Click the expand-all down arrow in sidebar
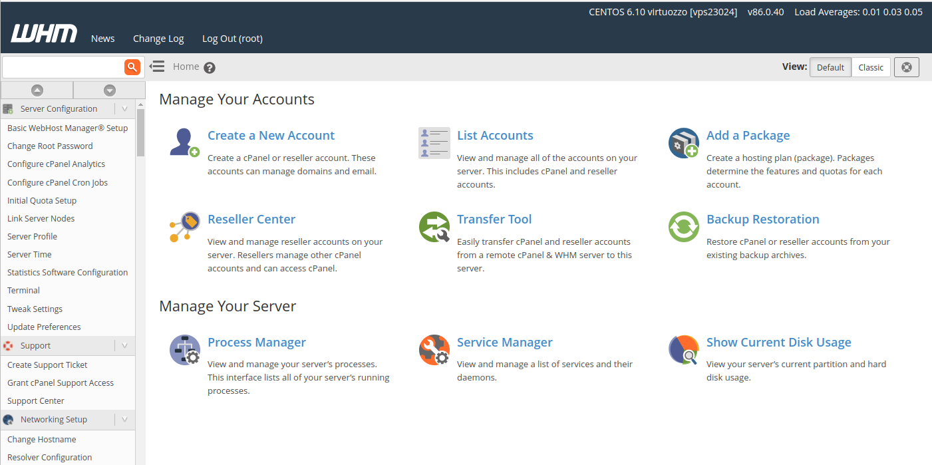 [110, 90]
